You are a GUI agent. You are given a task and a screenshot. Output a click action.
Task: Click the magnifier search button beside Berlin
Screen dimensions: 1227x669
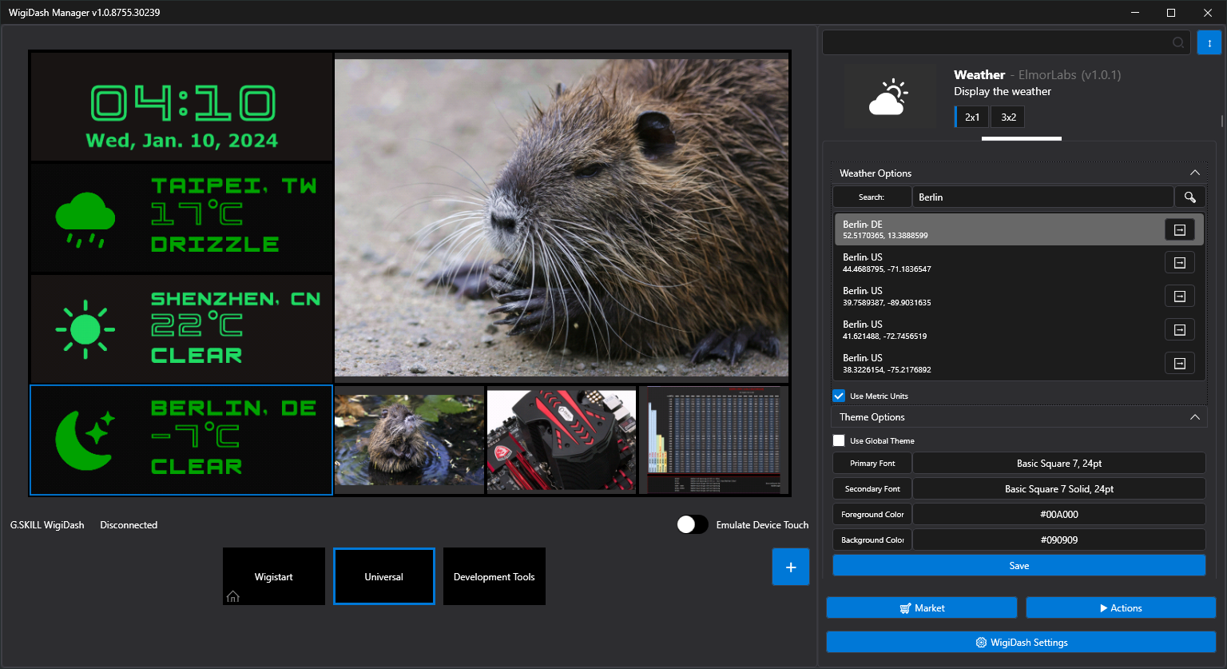1189,197
